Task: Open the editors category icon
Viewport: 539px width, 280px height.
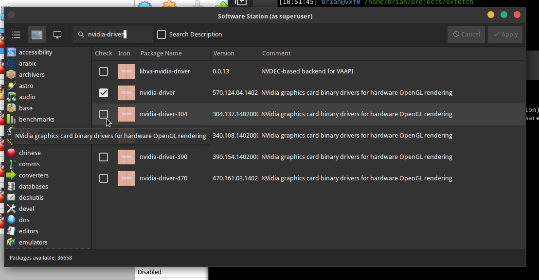Action: 11,231
